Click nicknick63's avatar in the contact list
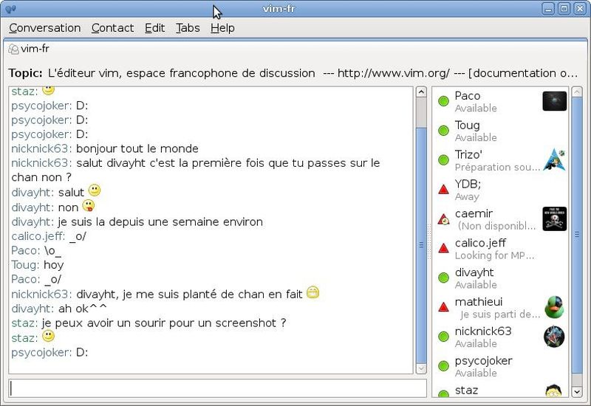The image size is (591, 406). [x=553, y=337]
